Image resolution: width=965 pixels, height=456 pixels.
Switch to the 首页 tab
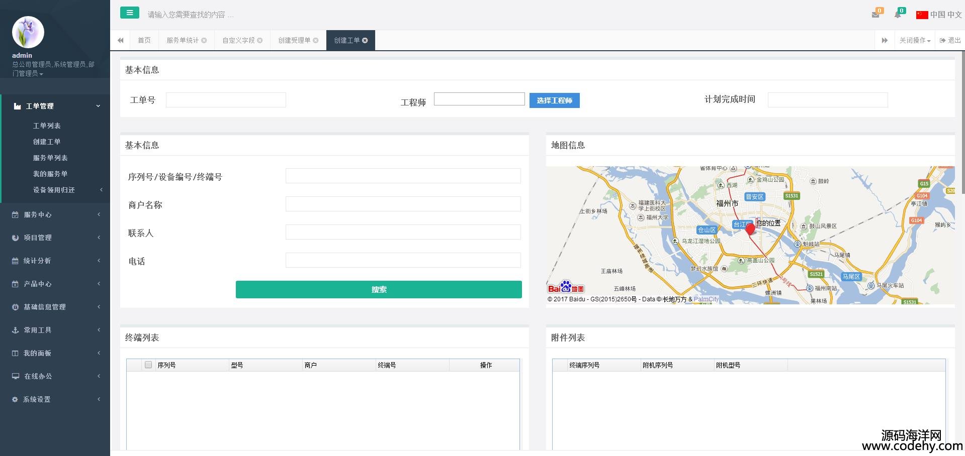(x=144, y=40)
